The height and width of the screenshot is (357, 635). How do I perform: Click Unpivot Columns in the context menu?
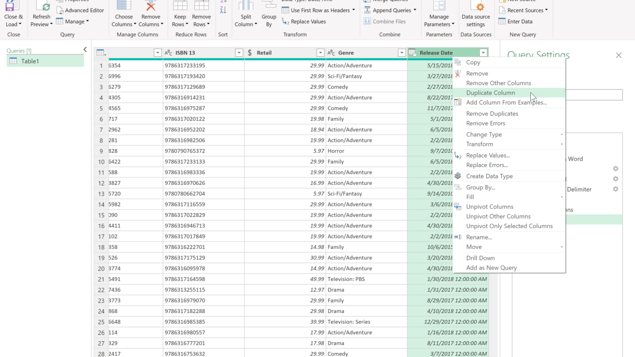coord(489,207)
